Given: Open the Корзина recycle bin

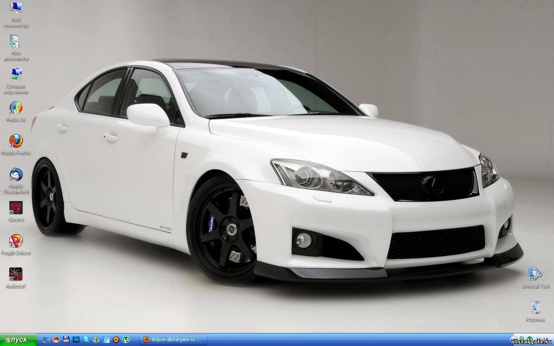Looking at the screenshot, I should [x=535, y=308].
